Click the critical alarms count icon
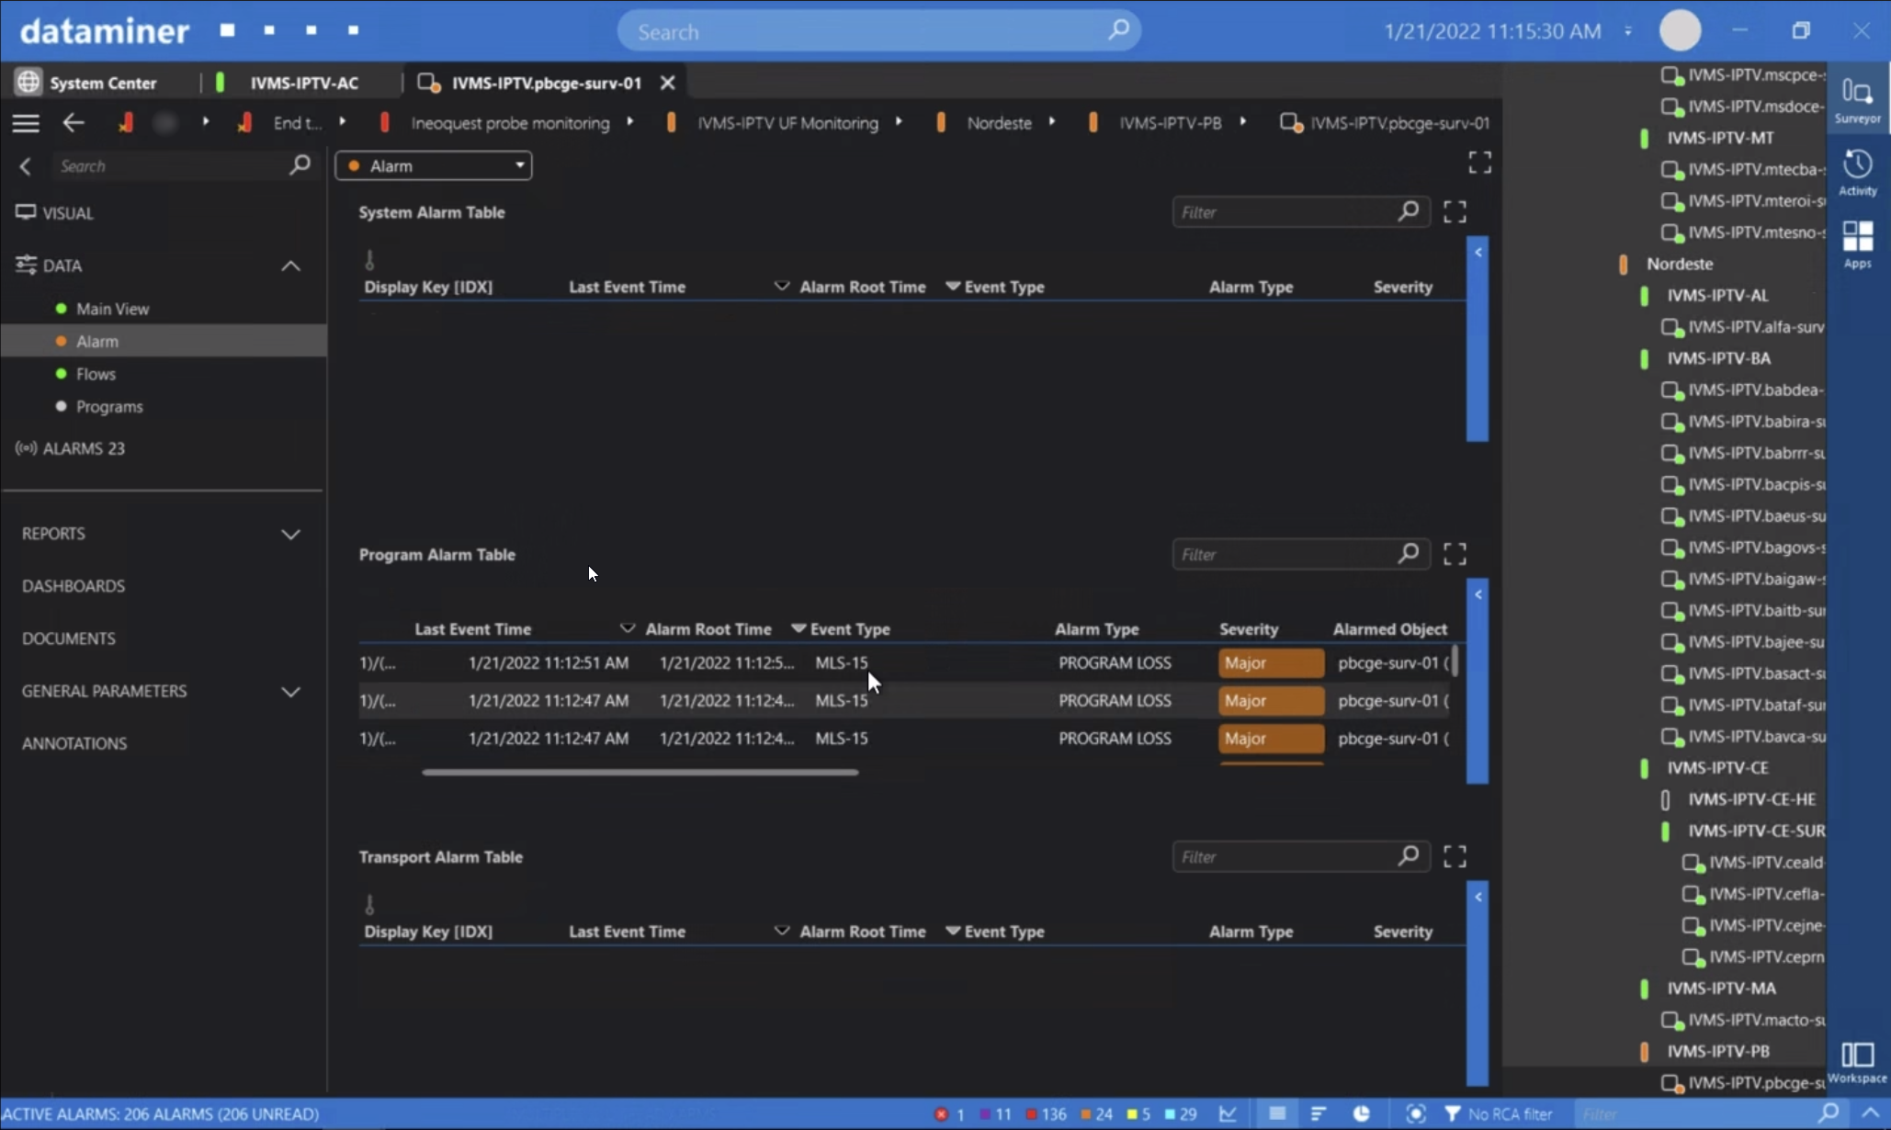 (x=941, y=1114)
